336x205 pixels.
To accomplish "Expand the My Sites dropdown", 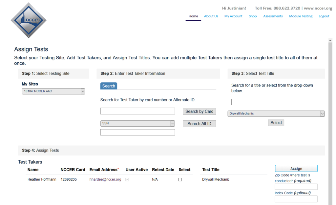I will pos(53,91).
